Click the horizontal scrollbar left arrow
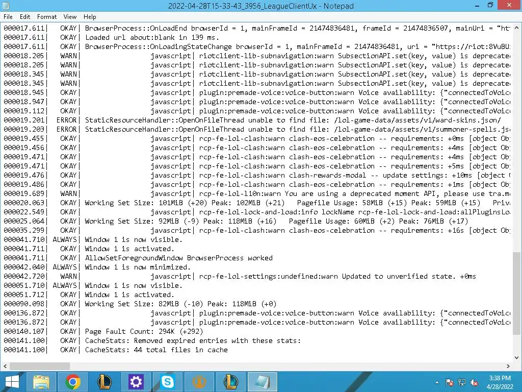This screenshot has height=392, width=522. point(5,366)
